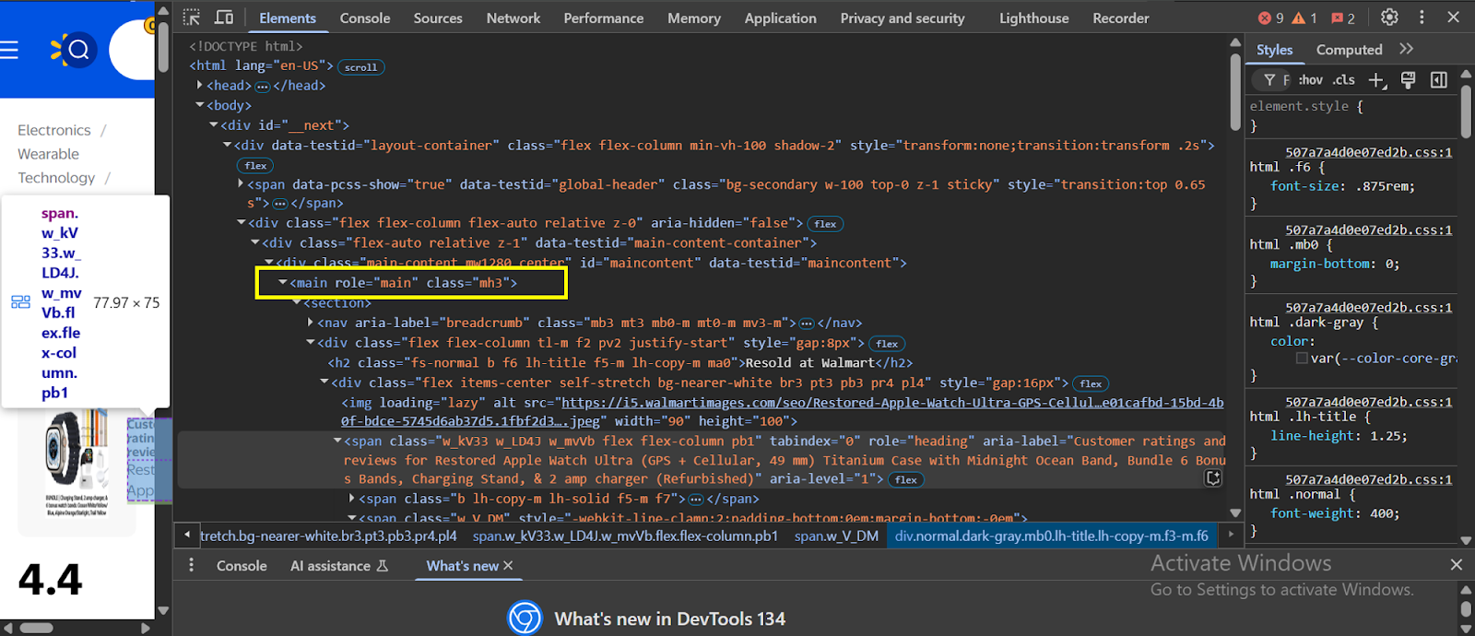Image resolution: width=1475 pixels, height=636 pixels.
Task: Close the bottom drawer panel
Action: [1456, 564]
